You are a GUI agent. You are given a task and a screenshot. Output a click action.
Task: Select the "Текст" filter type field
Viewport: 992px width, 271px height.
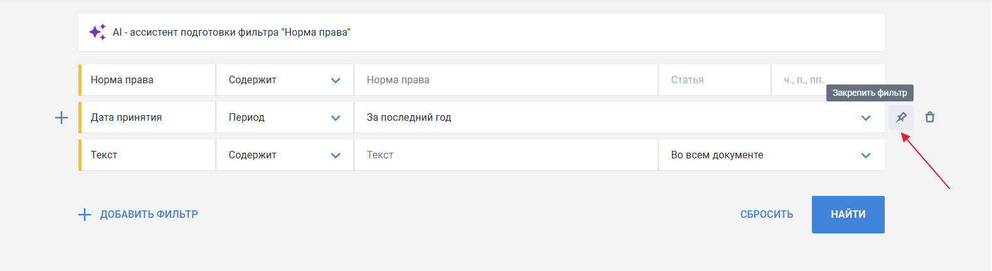pos(148,155)
